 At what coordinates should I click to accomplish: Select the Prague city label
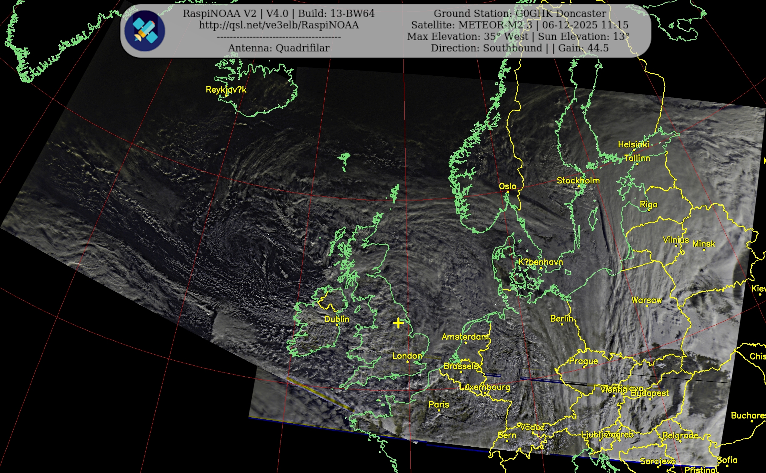click(x=583, y=361)
